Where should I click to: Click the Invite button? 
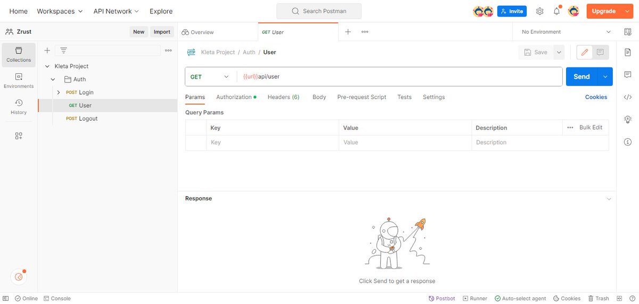click(x=512, y=11)
